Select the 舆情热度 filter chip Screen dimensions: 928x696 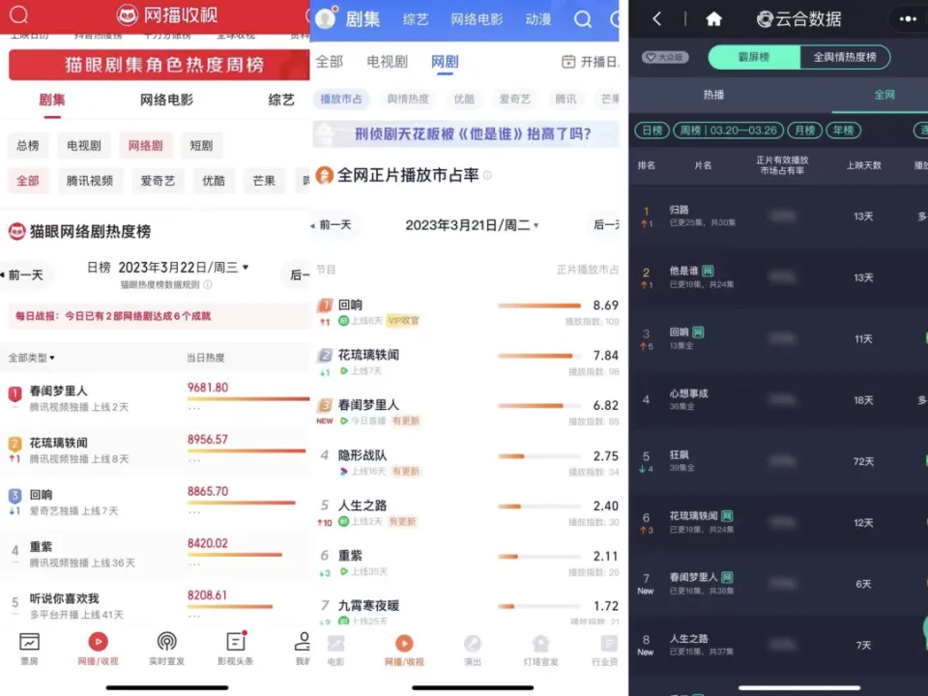click(408, 99)
